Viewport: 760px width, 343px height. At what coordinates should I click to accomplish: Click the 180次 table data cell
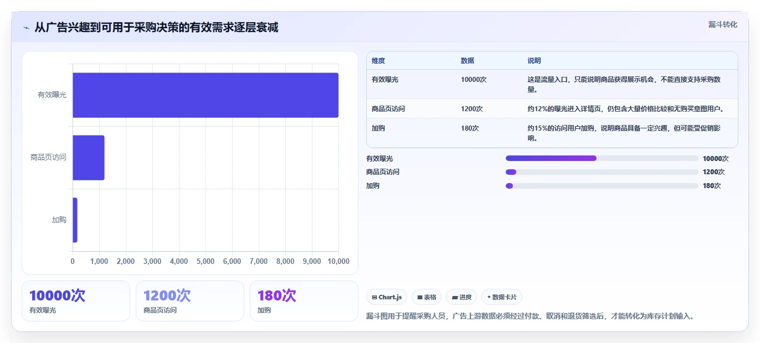click(470, 128)
